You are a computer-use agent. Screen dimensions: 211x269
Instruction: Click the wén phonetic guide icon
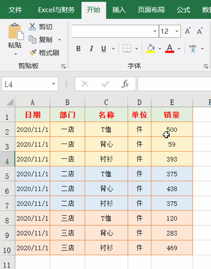[x=193, y=49]
